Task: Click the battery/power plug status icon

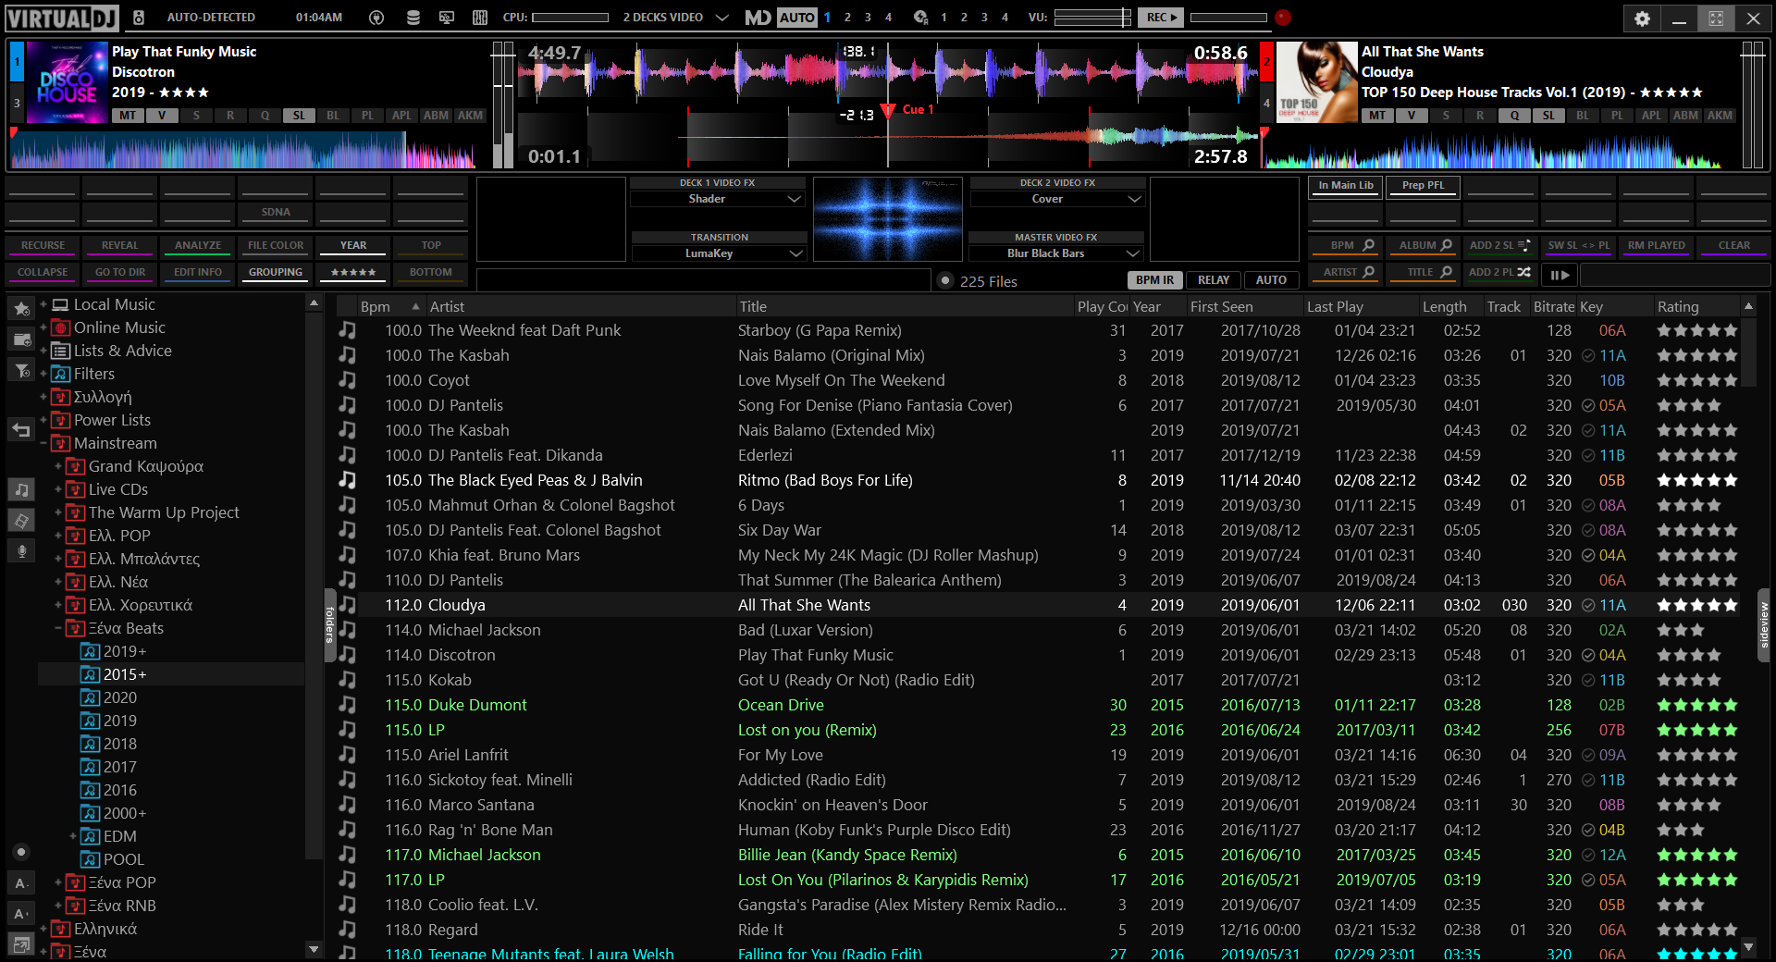Action: click(376, 17)
